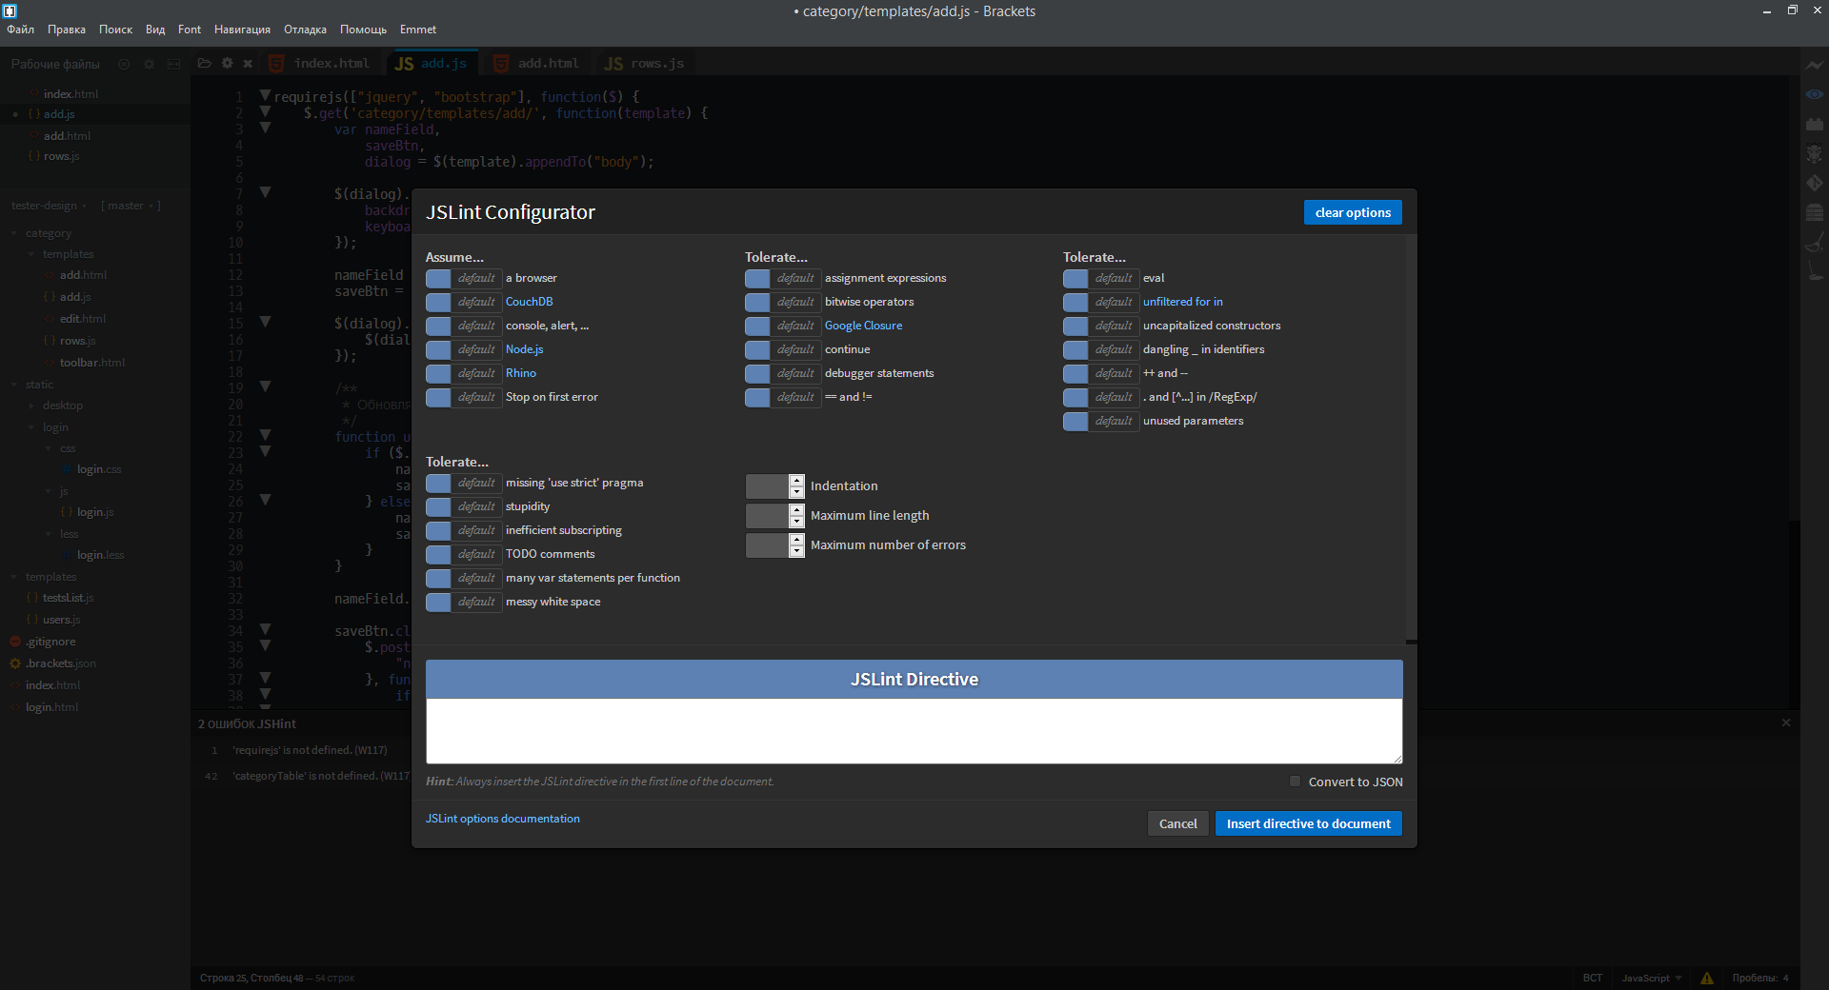Toggle tolerate unused parameters option

1101,421
